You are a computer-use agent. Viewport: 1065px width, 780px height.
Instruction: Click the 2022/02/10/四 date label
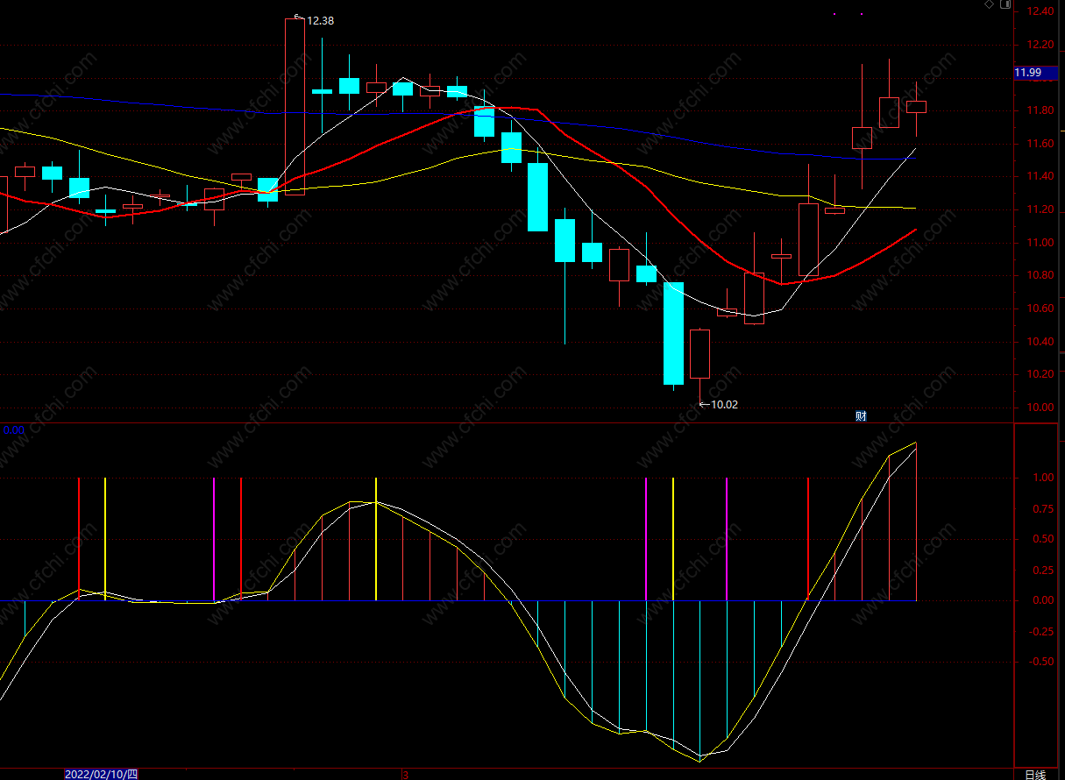click(102, 774)
